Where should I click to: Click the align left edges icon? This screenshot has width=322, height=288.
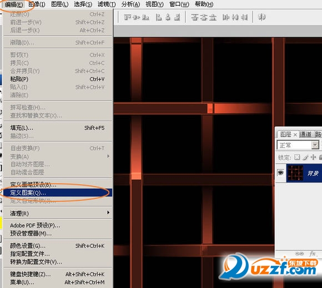point(159,17)
